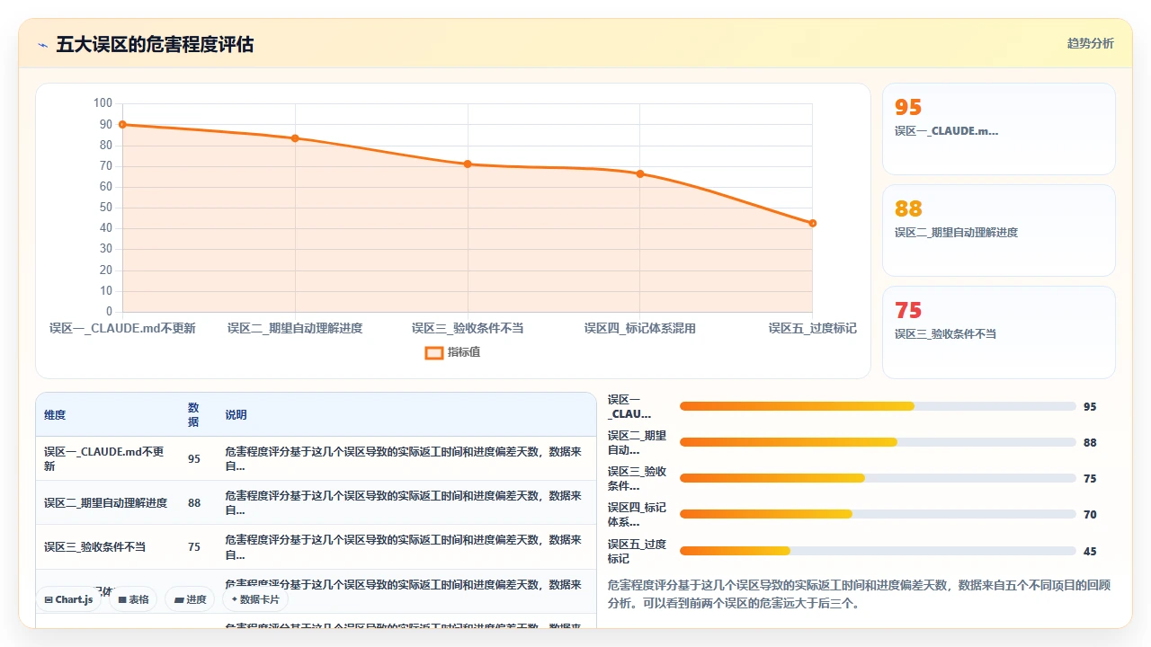Click the orange legend box for 指标值
Image resolution: width=1151 pixels, height=647 pixels.
(x=434, y=352)
